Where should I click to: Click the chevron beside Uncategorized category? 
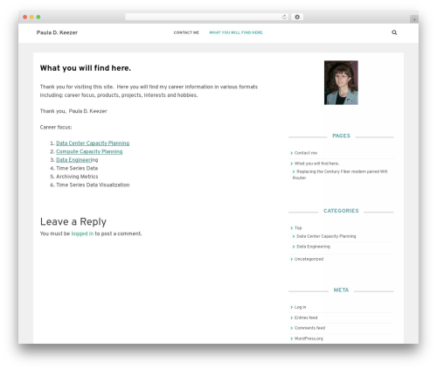click(292, 259)
